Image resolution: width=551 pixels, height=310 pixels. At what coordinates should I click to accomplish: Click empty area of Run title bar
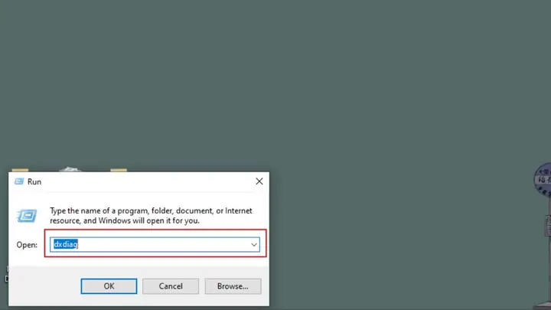coord(145,181)
